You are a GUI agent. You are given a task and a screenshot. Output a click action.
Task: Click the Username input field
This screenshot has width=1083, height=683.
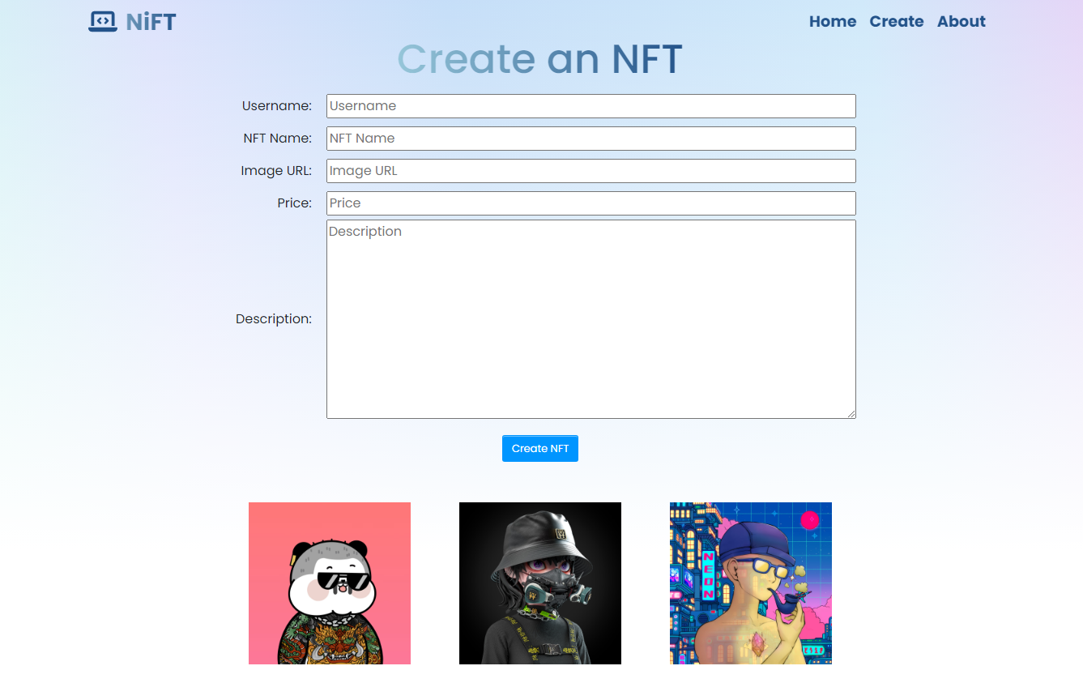click(591, 106)
